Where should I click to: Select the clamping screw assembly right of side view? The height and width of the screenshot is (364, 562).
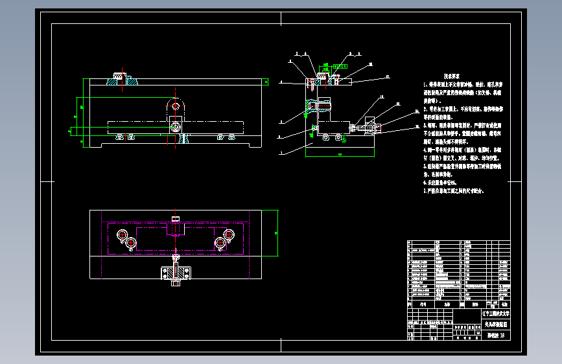pos(367,127)
